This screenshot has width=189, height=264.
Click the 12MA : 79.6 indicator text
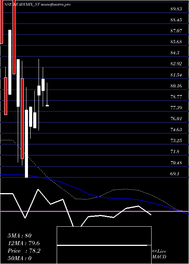coord(24,243)
